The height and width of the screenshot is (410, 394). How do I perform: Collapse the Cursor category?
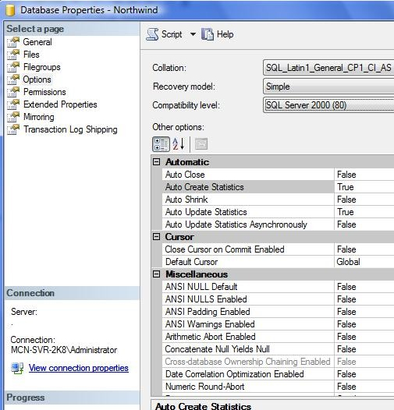pos(156,237)
